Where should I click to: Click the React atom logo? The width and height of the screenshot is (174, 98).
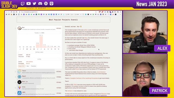[x=19, y=77]
